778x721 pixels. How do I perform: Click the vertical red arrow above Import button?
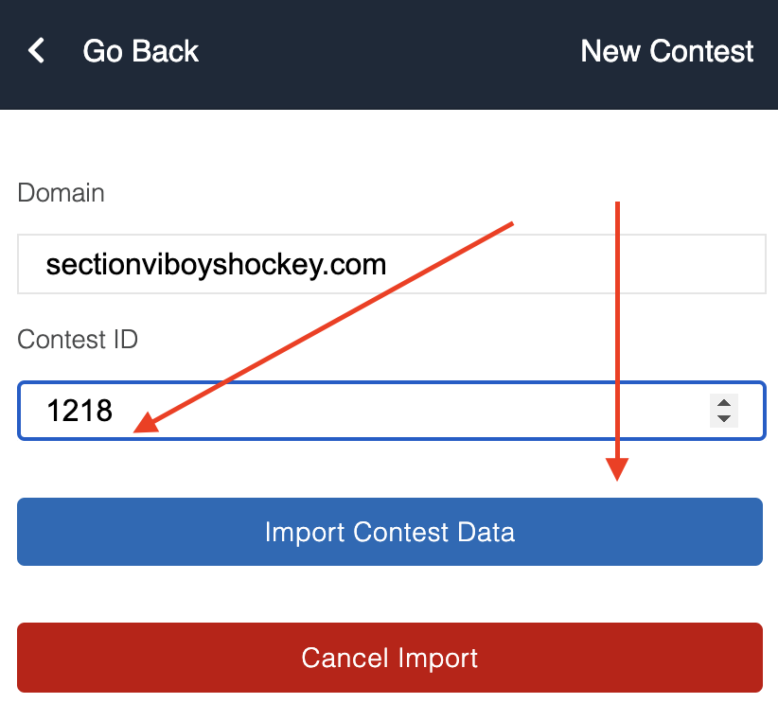618,331
